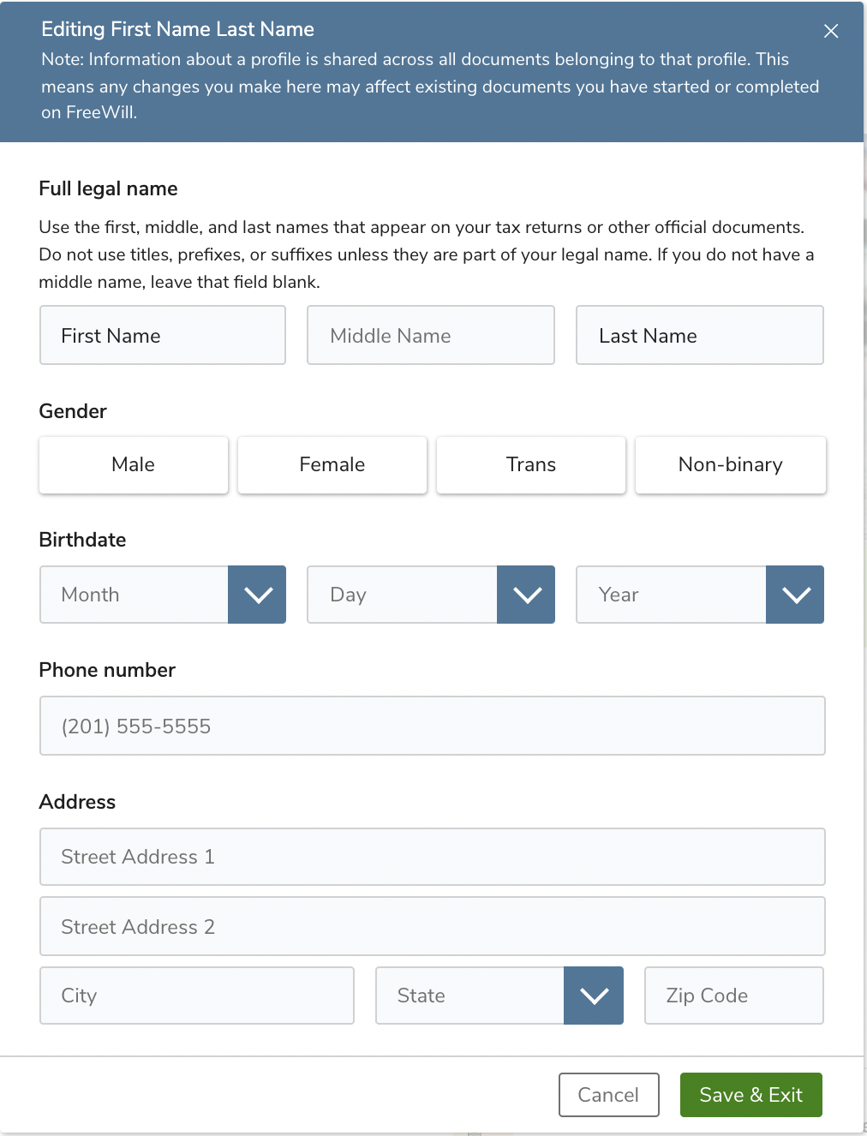Click the phone number field
Screen dimensions: 867x1136
pos(431,726)
